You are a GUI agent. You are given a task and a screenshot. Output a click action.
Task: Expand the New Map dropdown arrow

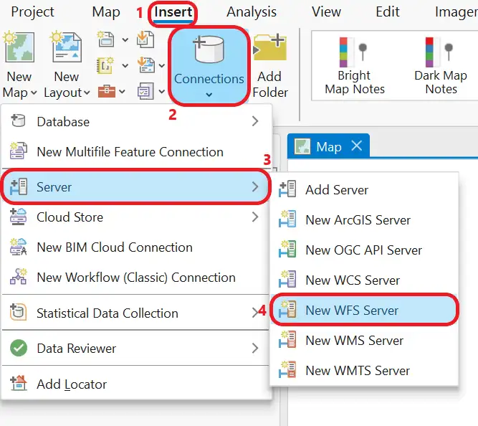(34, 93)
